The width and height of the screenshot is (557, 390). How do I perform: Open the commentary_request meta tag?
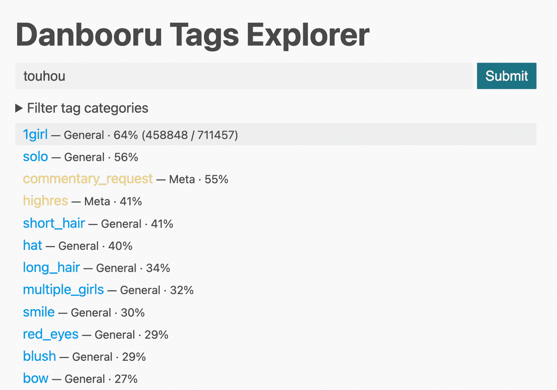pos(88,179)
